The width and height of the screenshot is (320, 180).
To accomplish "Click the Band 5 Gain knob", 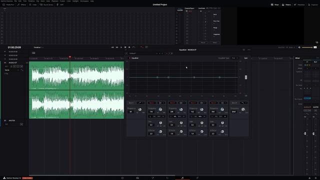I will pyautogui.click(x=222, y=123).
